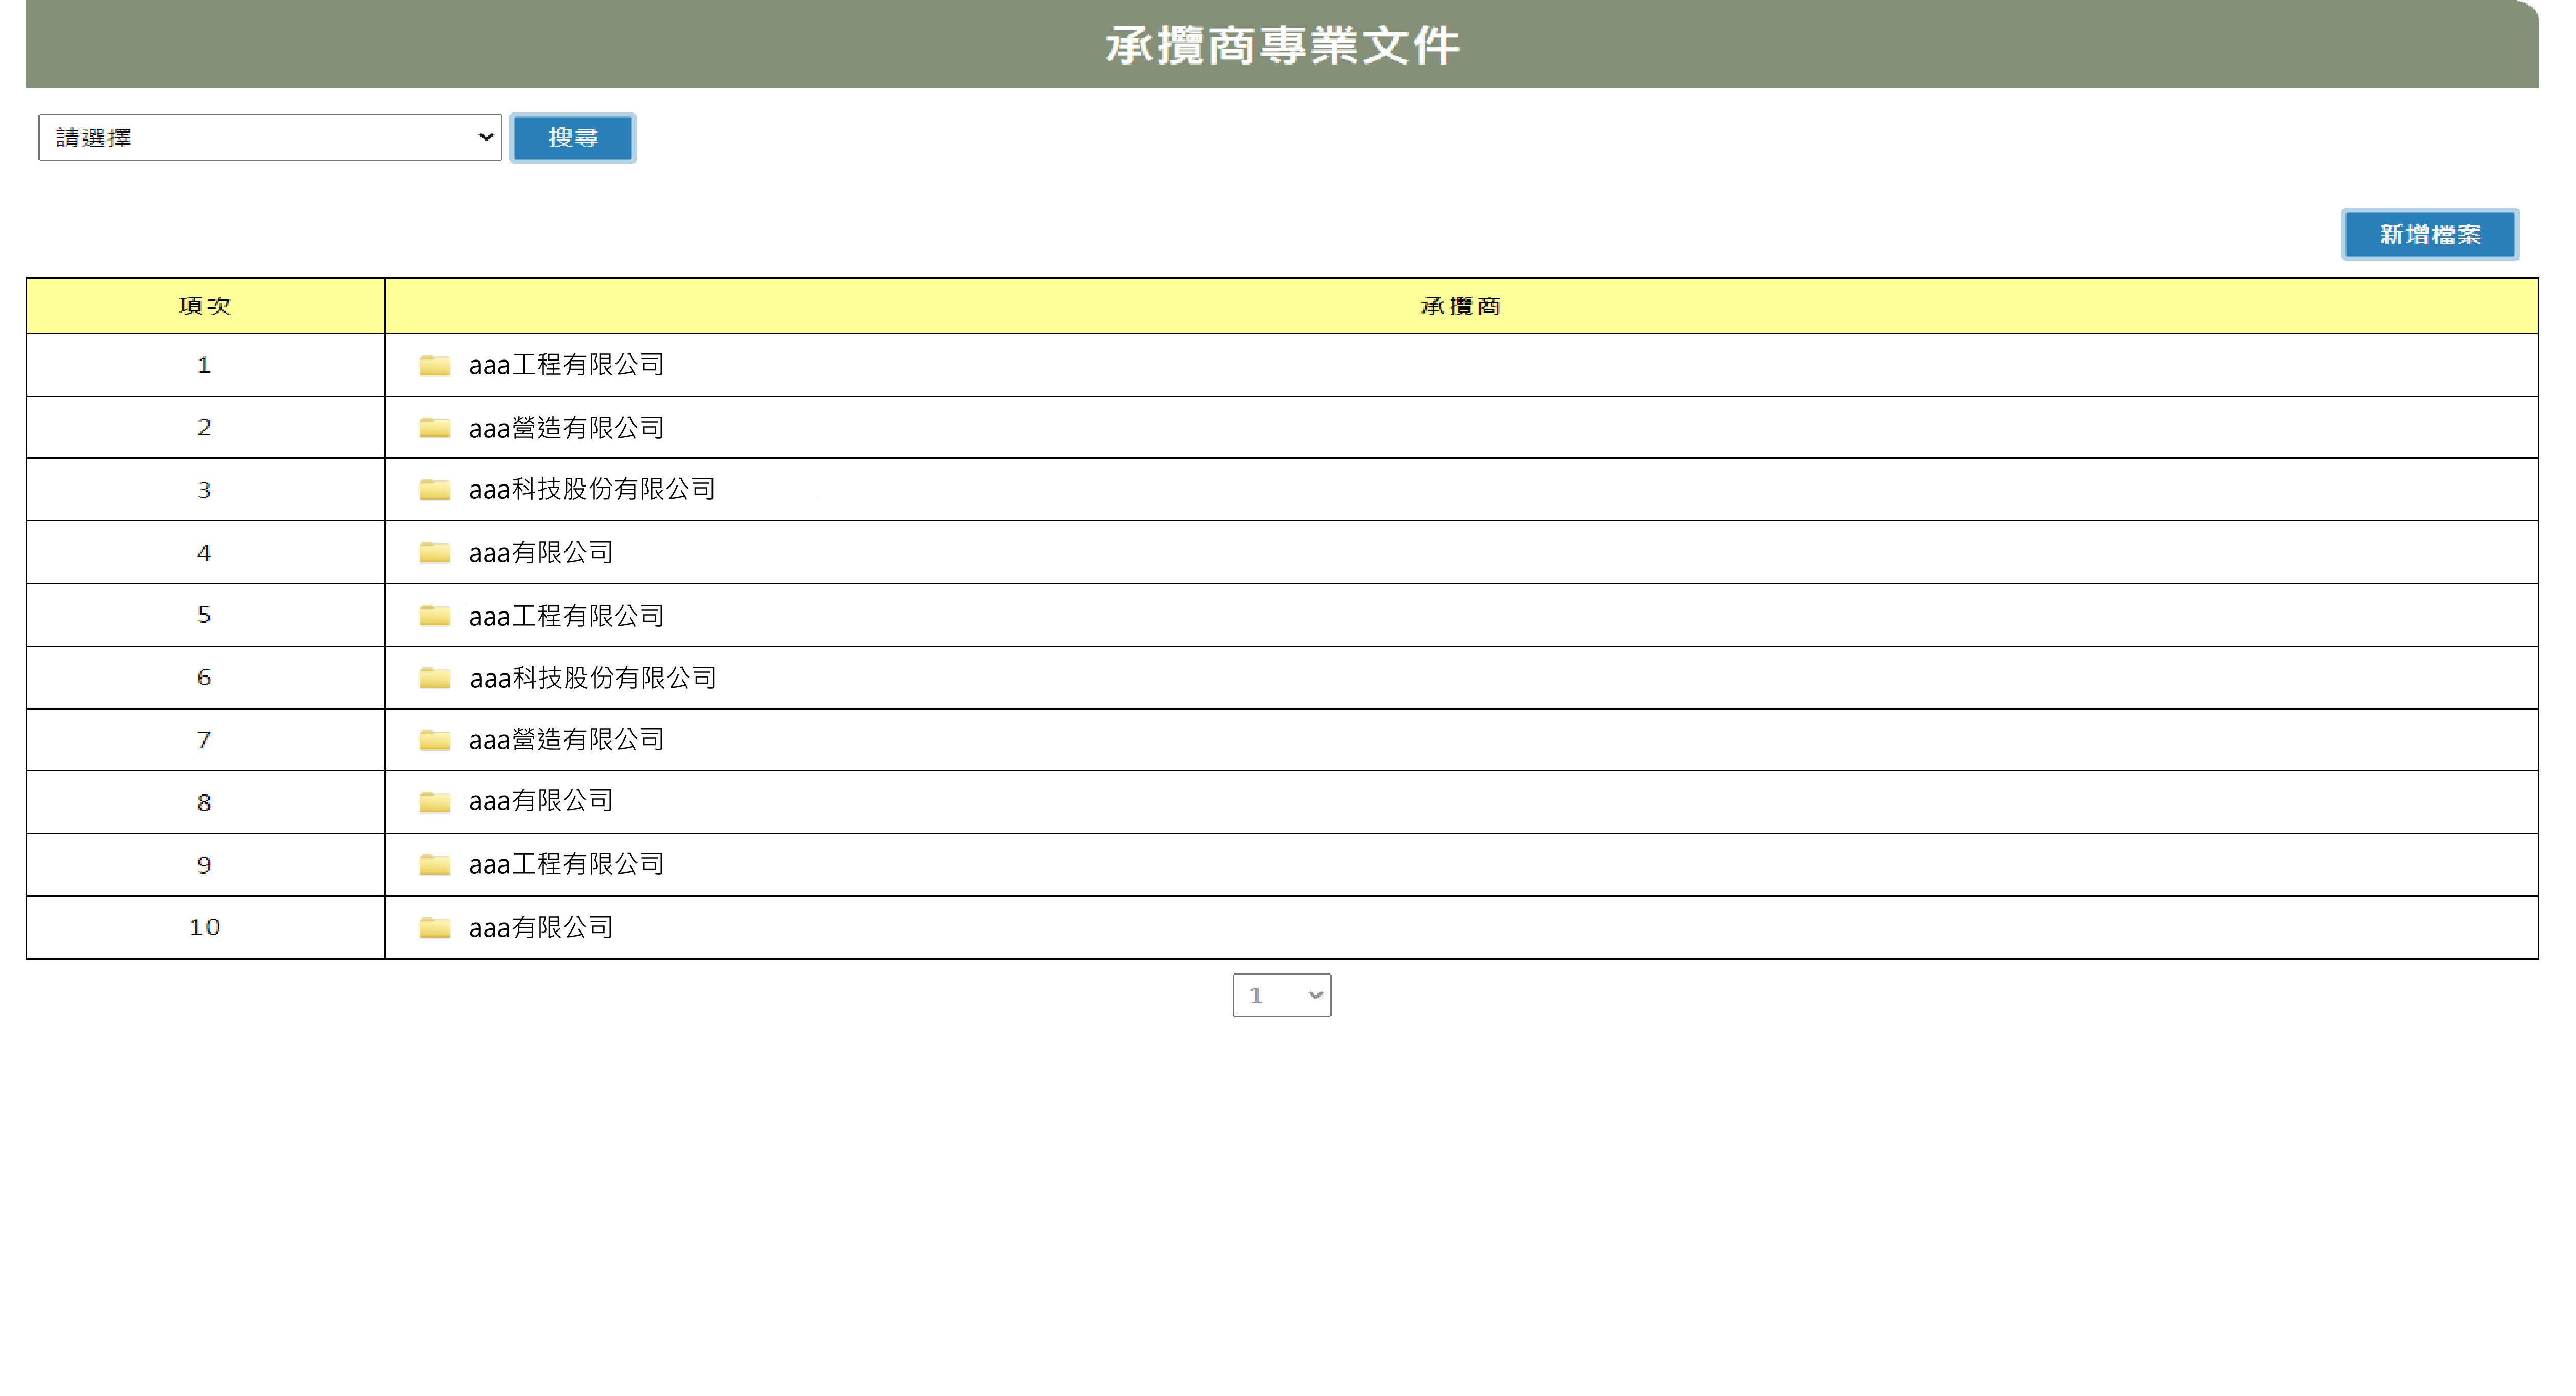
Task: Open folder icon in row 5
Action: point(434,615)
